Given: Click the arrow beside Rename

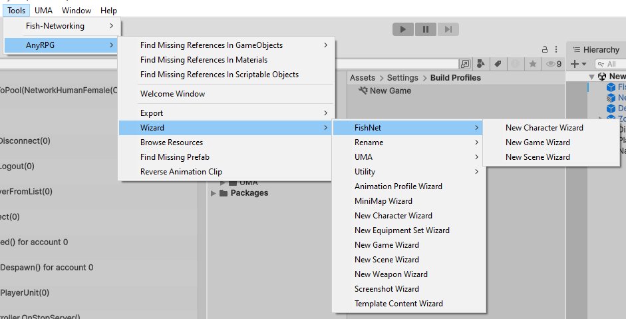Looking at the screenshot, I should (477, 143).
